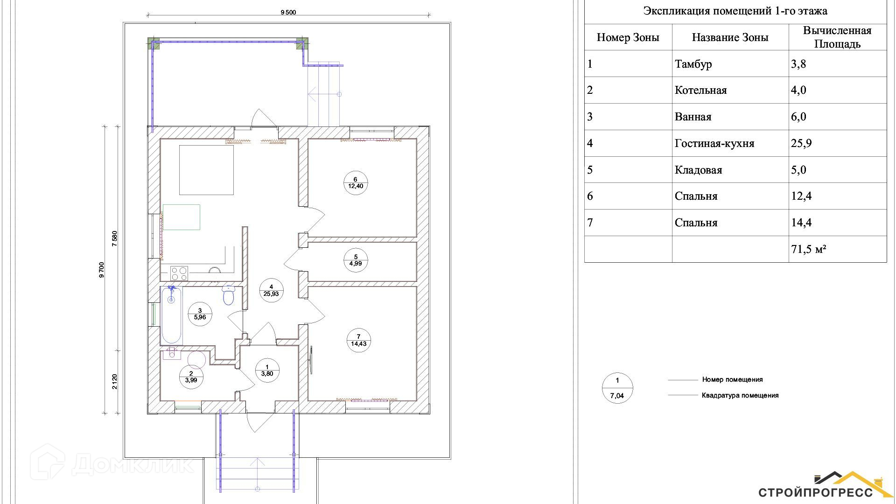The width and height of the screenshot is (896, 504).
Task: Click the room 6 area marker 12,40
Action: point(356,182)
